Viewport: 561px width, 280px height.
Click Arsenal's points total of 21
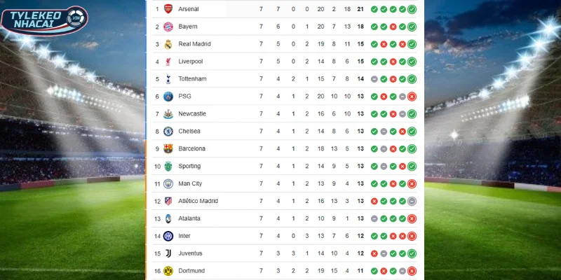click(x=360, y=9)
